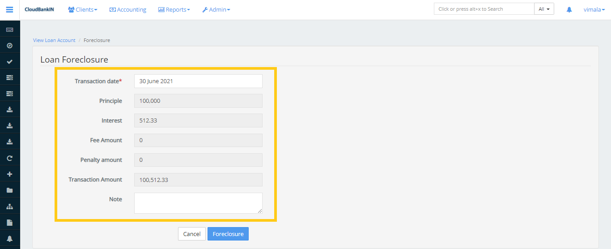Screen dimensions: 611x249
Task: Open the Admin dropdown menu
Action: pos(216,9)
